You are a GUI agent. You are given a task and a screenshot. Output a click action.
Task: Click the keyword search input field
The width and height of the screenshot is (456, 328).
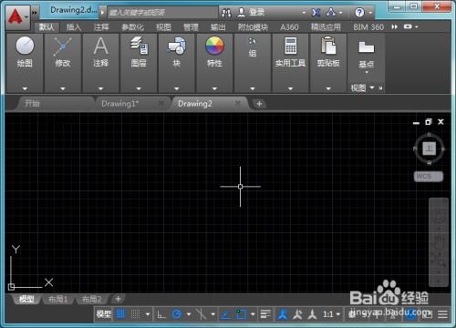pos(163,13)
